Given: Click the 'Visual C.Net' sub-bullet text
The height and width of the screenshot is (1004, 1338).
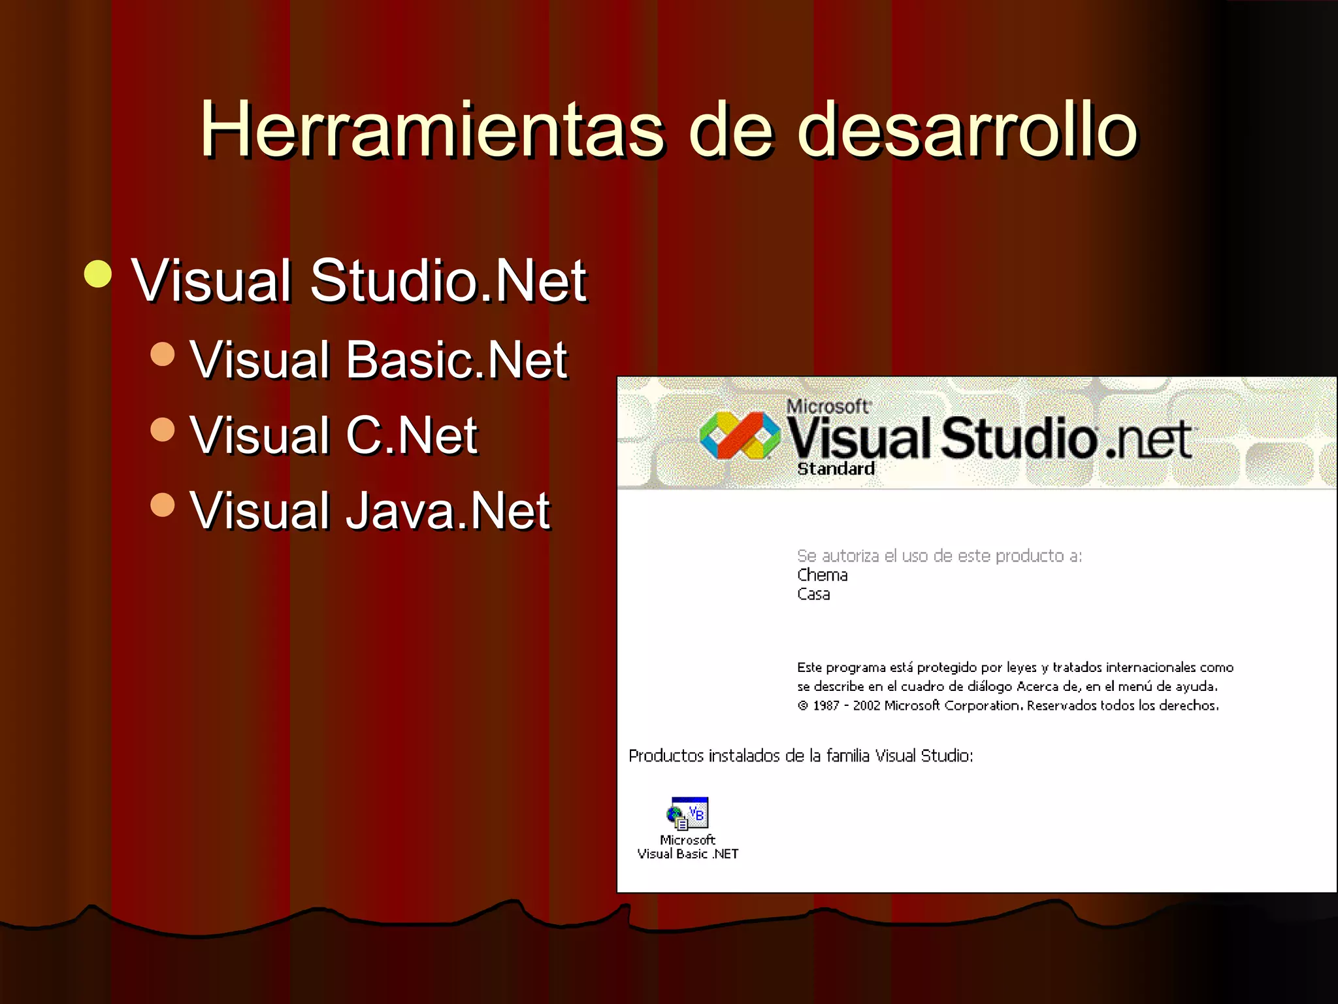Looking at the screenshot, I should [x=334, y=435].
